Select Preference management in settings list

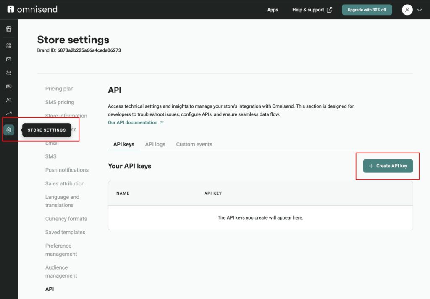point(61,250)
